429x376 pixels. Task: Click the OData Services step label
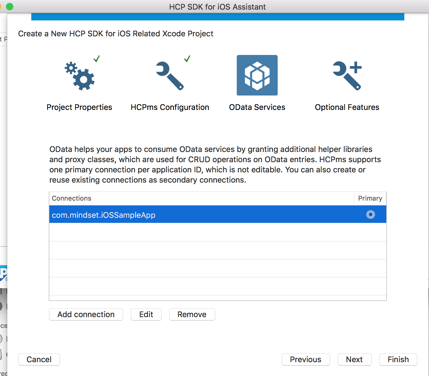coord(257,107)
